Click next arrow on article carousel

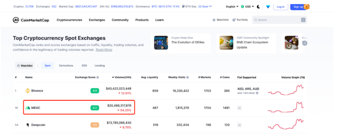point(305,43)
